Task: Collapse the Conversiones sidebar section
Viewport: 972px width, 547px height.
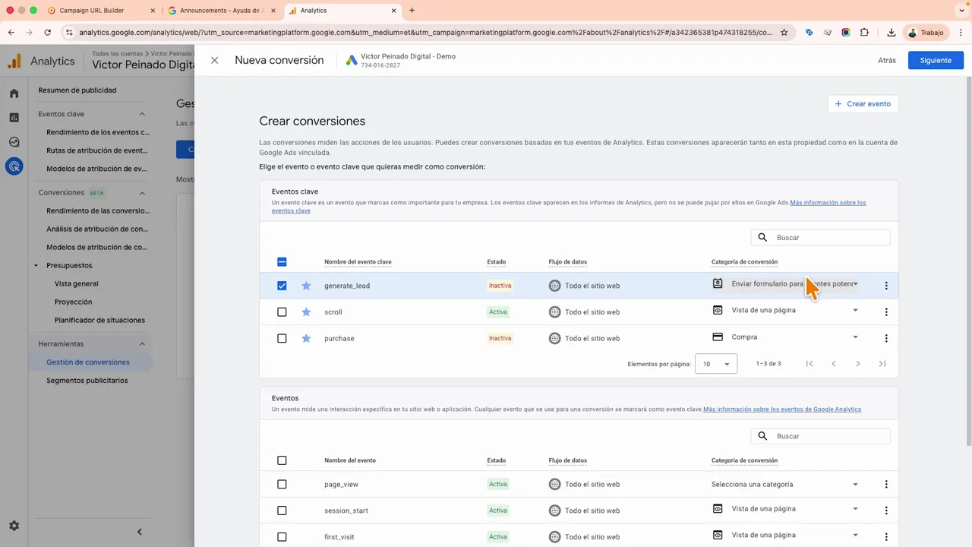Action: (142, 193)
